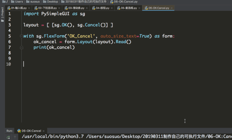Collapse the with block fold marker on line 5
This screenshot has height=140, width=232.
[x=21, y=36]
